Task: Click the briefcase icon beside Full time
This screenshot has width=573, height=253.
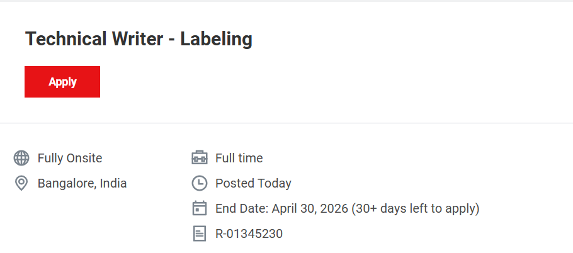Action: pyautogui.click(x=199, y=158)
